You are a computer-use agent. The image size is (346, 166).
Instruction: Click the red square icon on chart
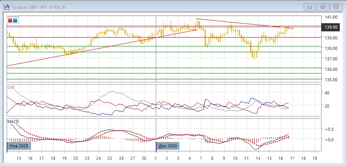(10, 20)
